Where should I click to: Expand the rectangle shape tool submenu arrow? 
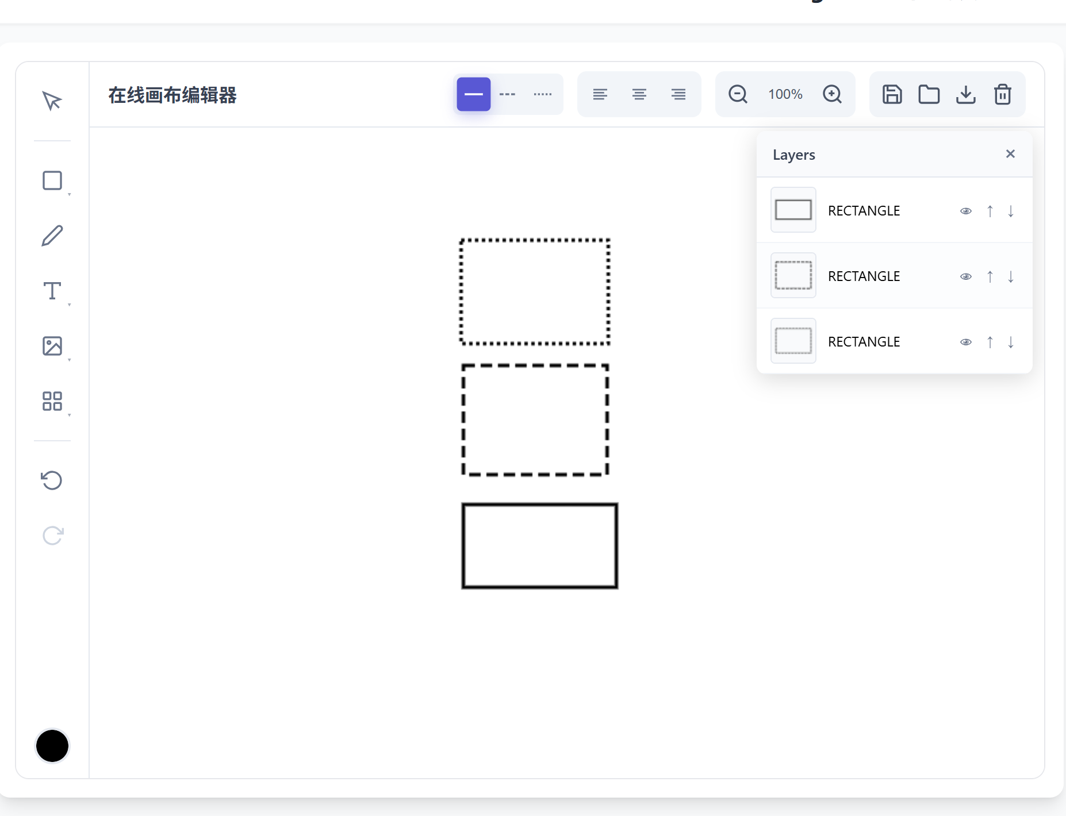click(x=70, y=195)
